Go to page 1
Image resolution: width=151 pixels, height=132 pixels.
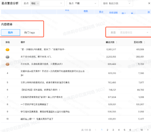click(102, 130)
